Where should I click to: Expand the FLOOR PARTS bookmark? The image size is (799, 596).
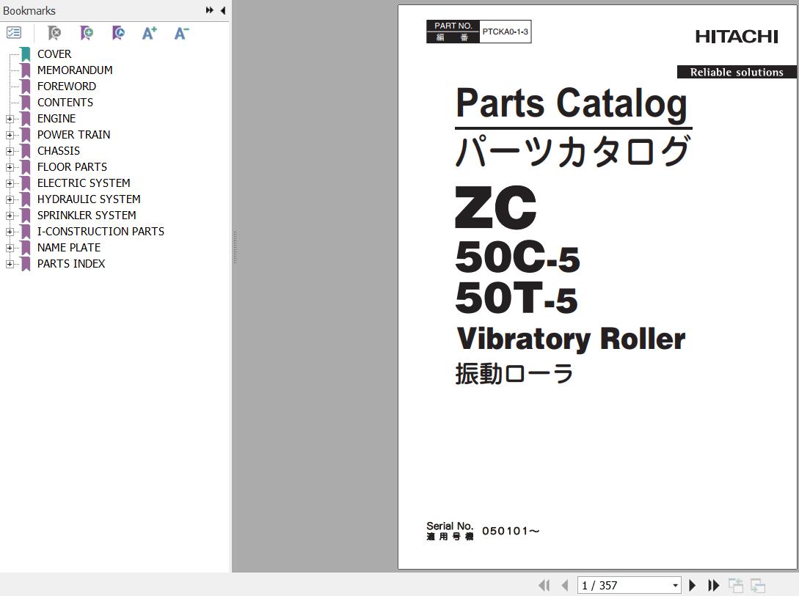10,167
